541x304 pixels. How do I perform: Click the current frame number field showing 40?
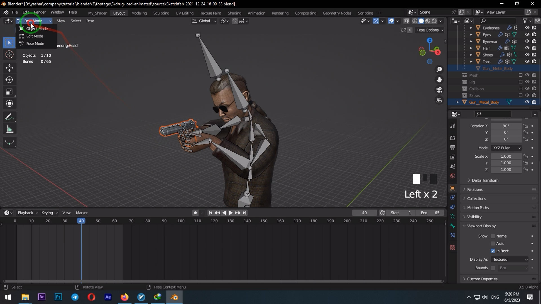tap(364, 213)
